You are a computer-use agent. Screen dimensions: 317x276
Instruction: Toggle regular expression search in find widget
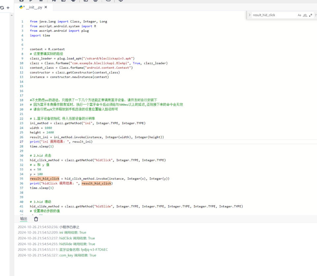(311, 15)
